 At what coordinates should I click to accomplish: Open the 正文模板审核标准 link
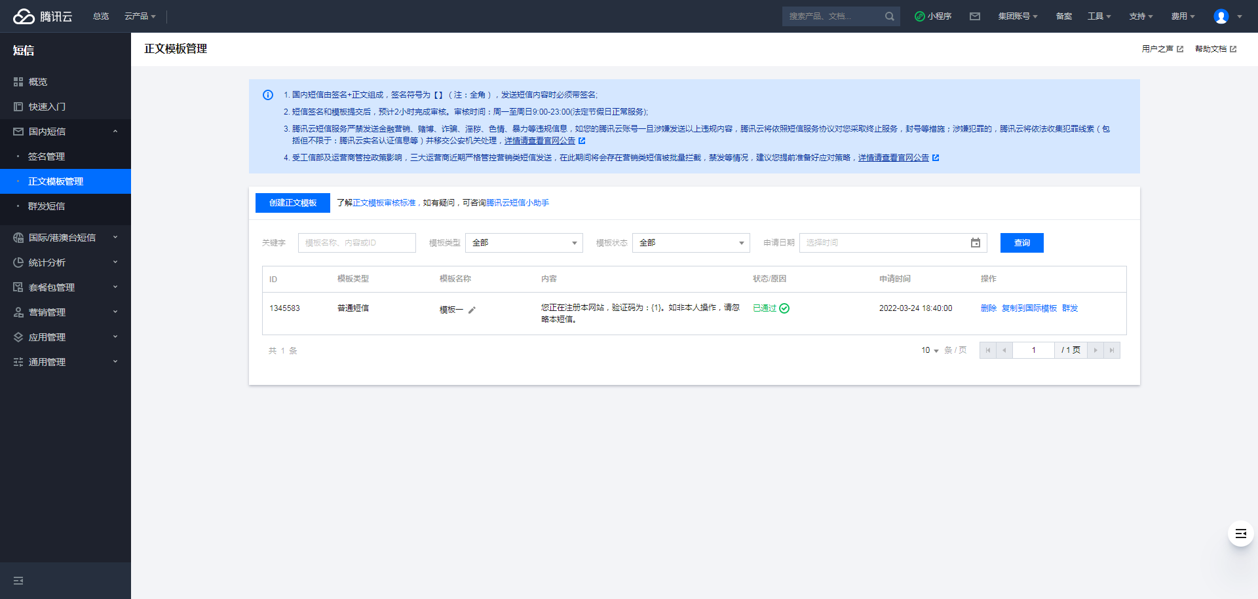coord(384,203)
